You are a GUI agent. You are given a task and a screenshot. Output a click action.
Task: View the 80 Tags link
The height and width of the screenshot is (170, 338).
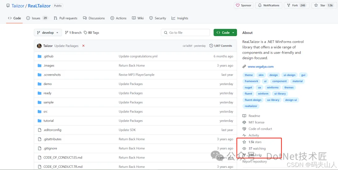[91, 33]
